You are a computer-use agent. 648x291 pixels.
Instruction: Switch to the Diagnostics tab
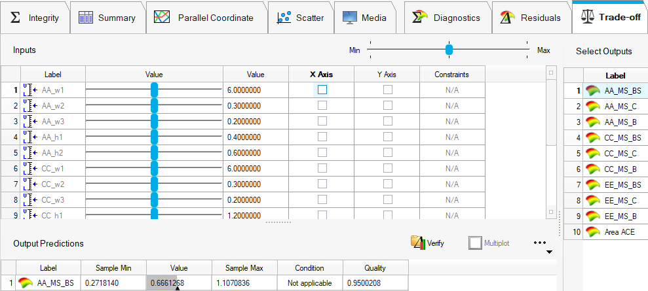point(448,18)
